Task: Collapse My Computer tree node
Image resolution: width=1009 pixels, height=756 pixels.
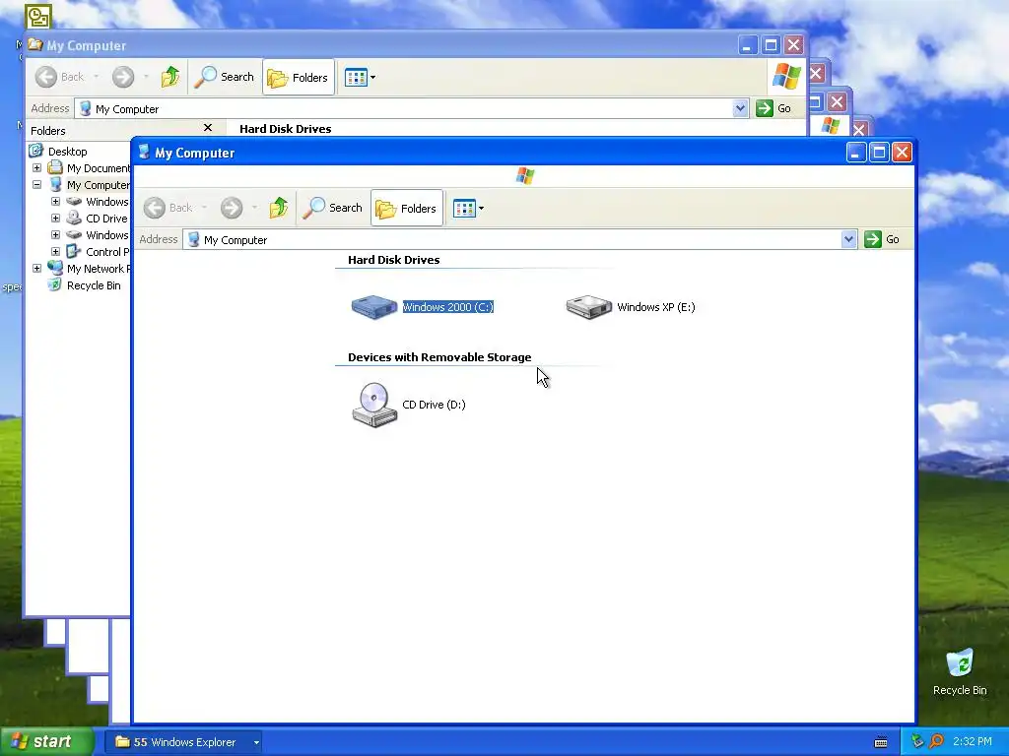Action: tap(36, 184)
